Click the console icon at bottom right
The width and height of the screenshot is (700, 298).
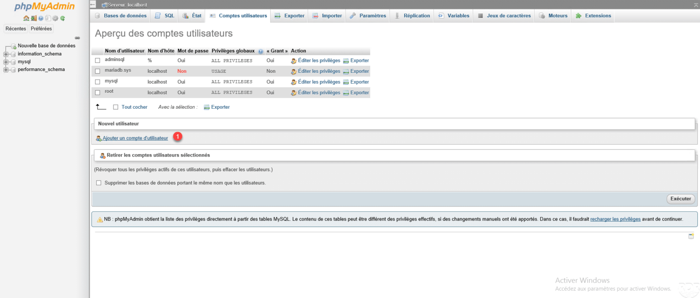point(691,236)
